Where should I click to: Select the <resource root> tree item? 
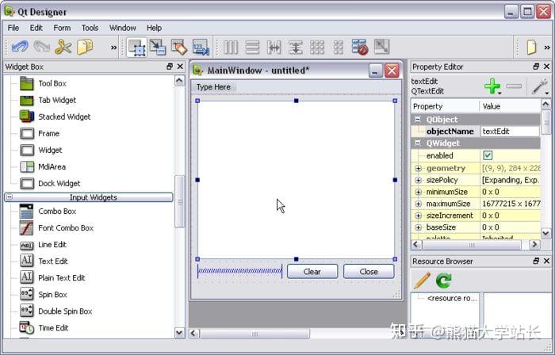click(x=452, y=299)
